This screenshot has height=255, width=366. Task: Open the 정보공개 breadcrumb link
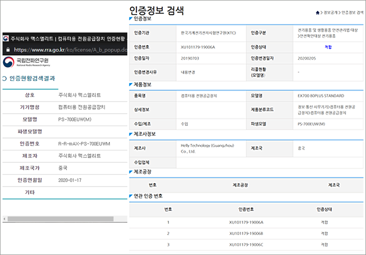tap(330, 12)
